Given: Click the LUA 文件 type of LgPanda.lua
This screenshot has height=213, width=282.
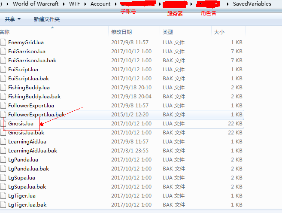Looking at the screenshot, I should 173,160.
